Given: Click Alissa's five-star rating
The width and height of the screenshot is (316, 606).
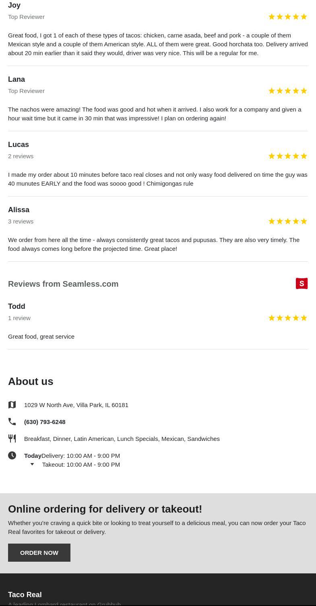Looking at the screenshot, I should tap(287, 221).
